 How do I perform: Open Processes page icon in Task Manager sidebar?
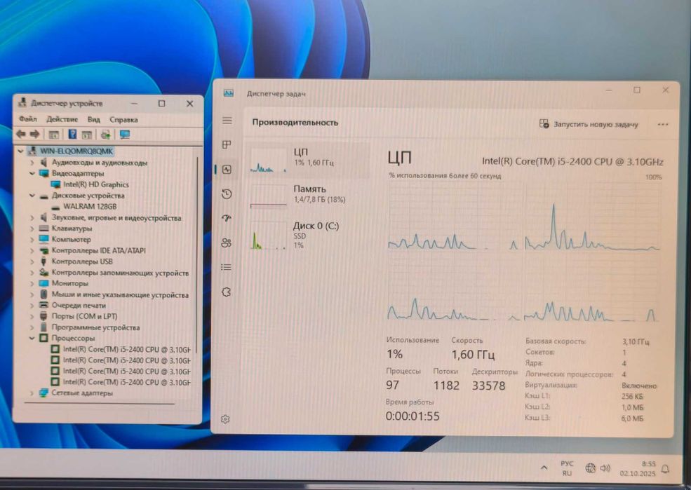(227, 145)
